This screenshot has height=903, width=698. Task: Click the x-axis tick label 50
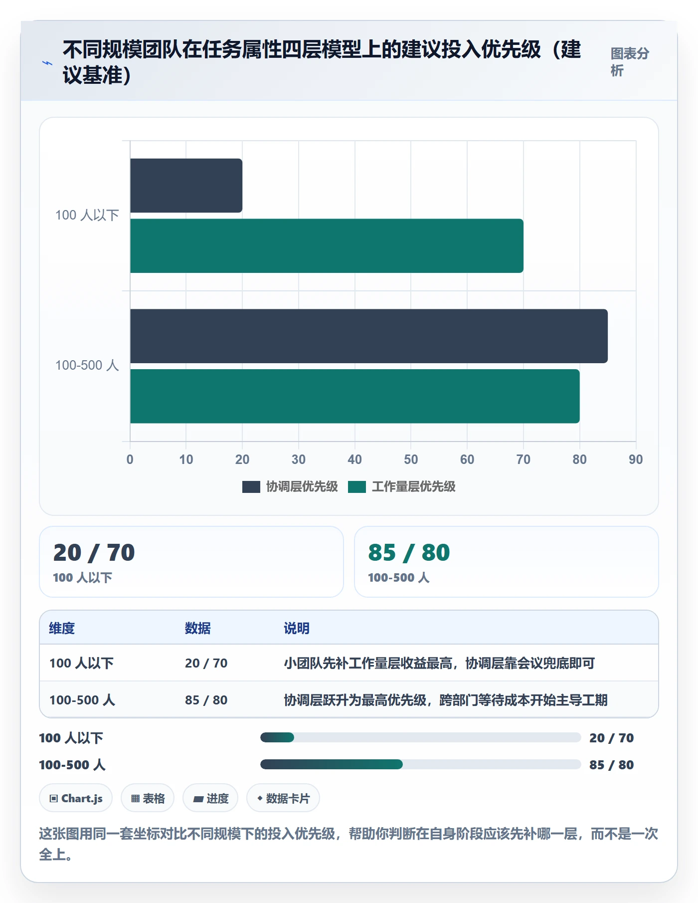(411, 459)
